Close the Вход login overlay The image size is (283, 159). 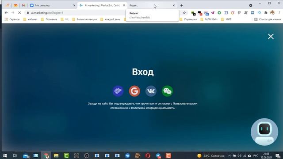271,36
